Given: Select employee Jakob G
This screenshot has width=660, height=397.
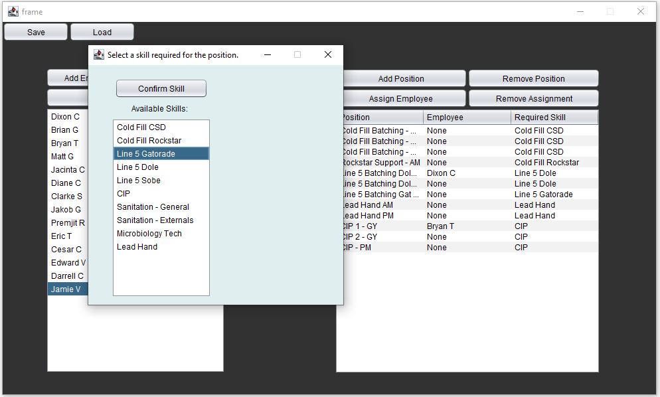Looking at the screenshot, I should [68, 210].
